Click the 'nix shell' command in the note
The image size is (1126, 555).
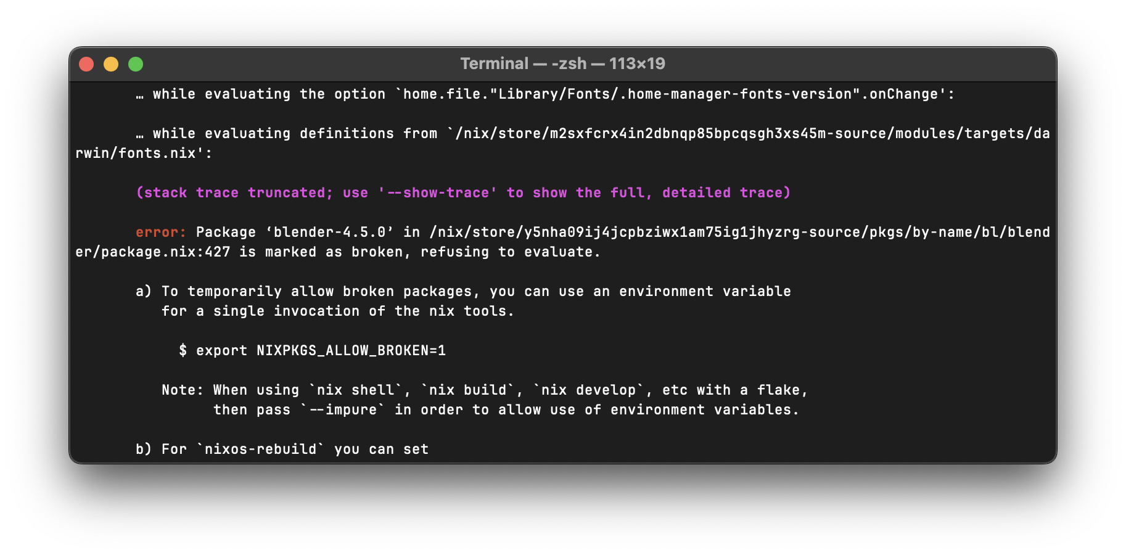[x=355, y=390]
